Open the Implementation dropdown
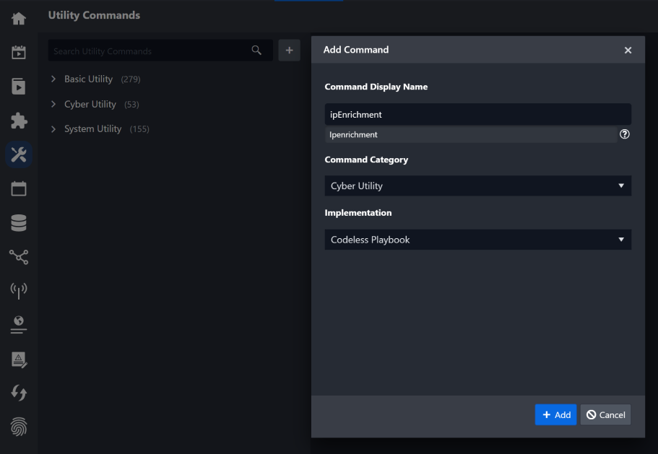Viewport: 658px width, 454px height. (477, 239)
